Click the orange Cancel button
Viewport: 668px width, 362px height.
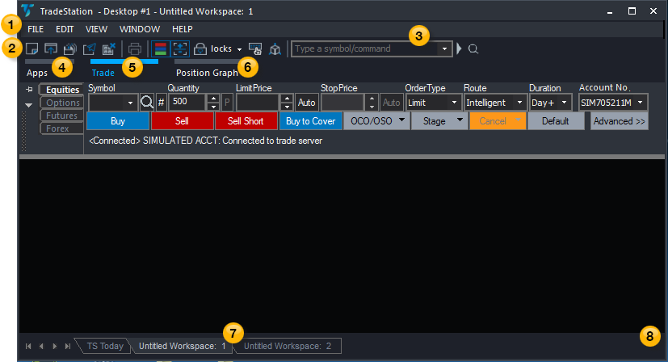point(498,121)
